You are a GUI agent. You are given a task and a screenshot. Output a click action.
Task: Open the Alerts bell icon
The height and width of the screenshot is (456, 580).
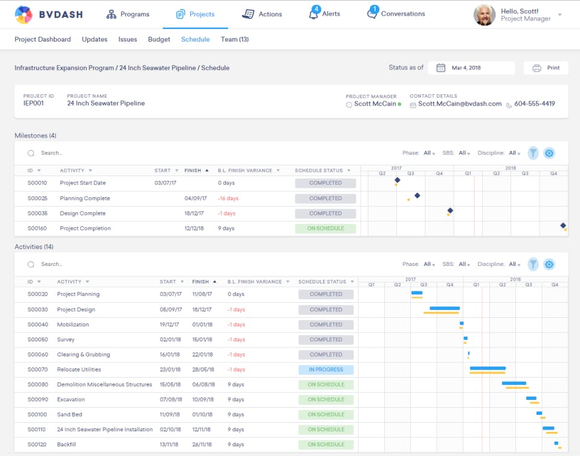click(314, 14)
